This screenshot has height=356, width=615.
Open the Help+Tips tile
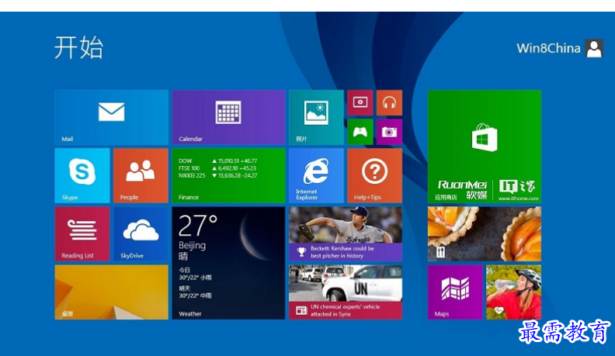tap(374, 175)
